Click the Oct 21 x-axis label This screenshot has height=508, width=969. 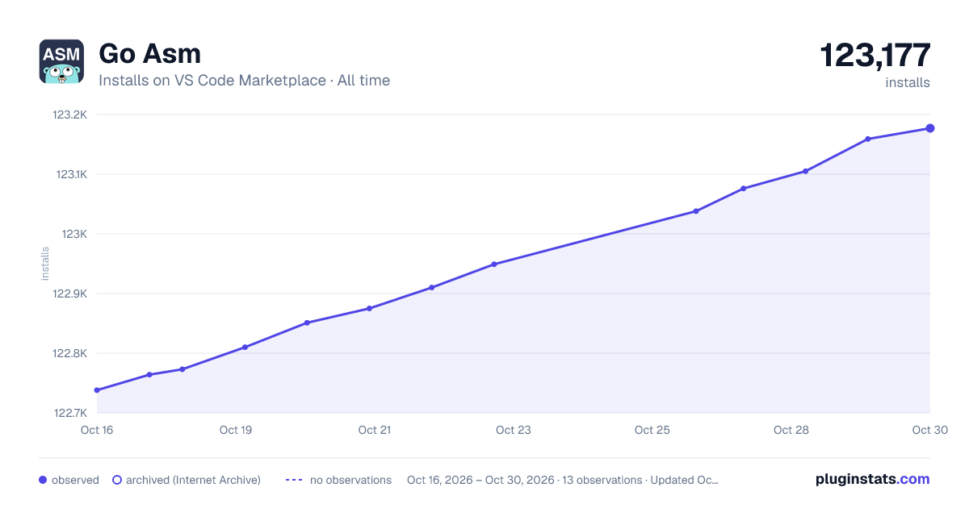pyautogui.click(x=375, y=430)
